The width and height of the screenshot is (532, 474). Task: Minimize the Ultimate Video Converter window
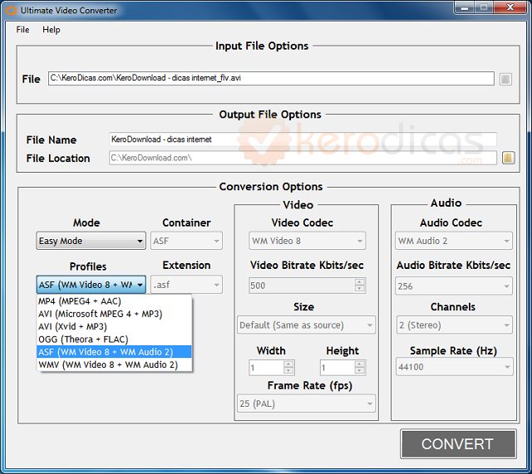465,7
